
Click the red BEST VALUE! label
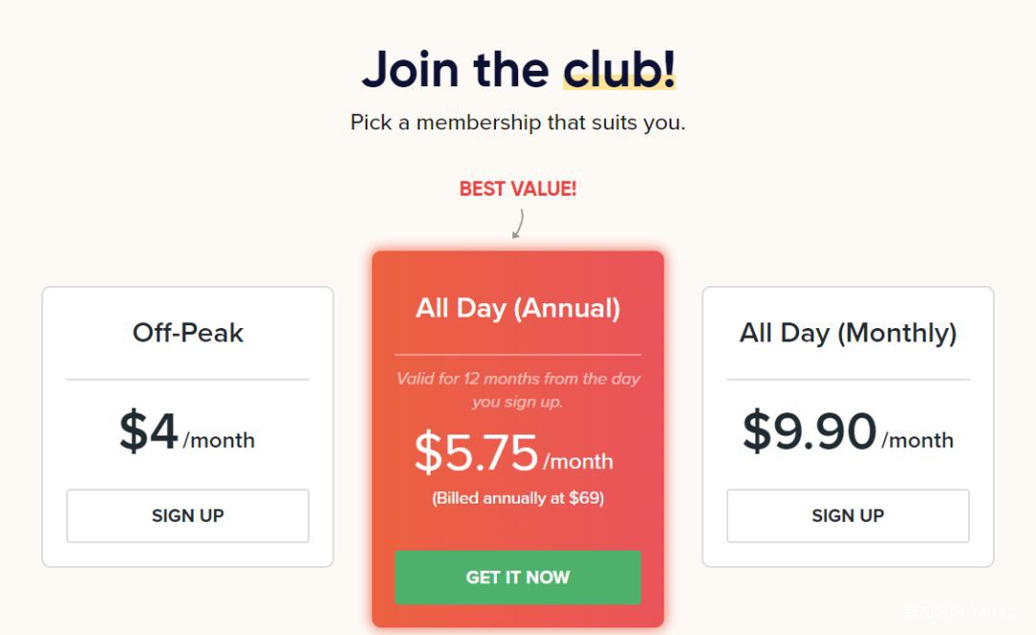coord(518,189)
